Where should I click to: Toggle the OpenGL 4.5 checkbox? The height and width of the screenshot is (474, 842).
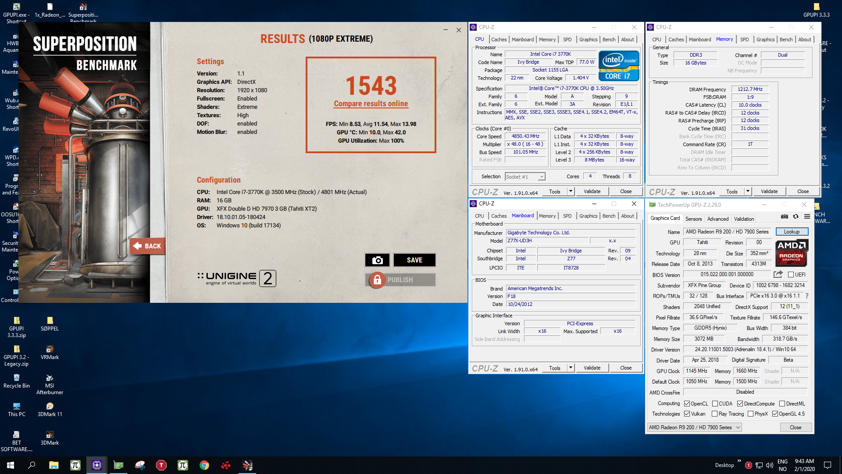pos(775,414)
